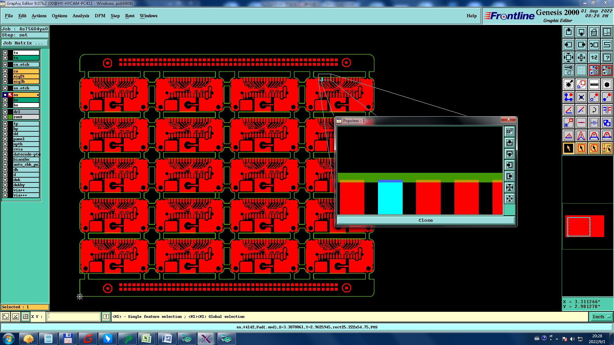The width and height of the screenshot is (614, 345).
Task: Close the Popview window with Close button
Action: coord(425,220)
